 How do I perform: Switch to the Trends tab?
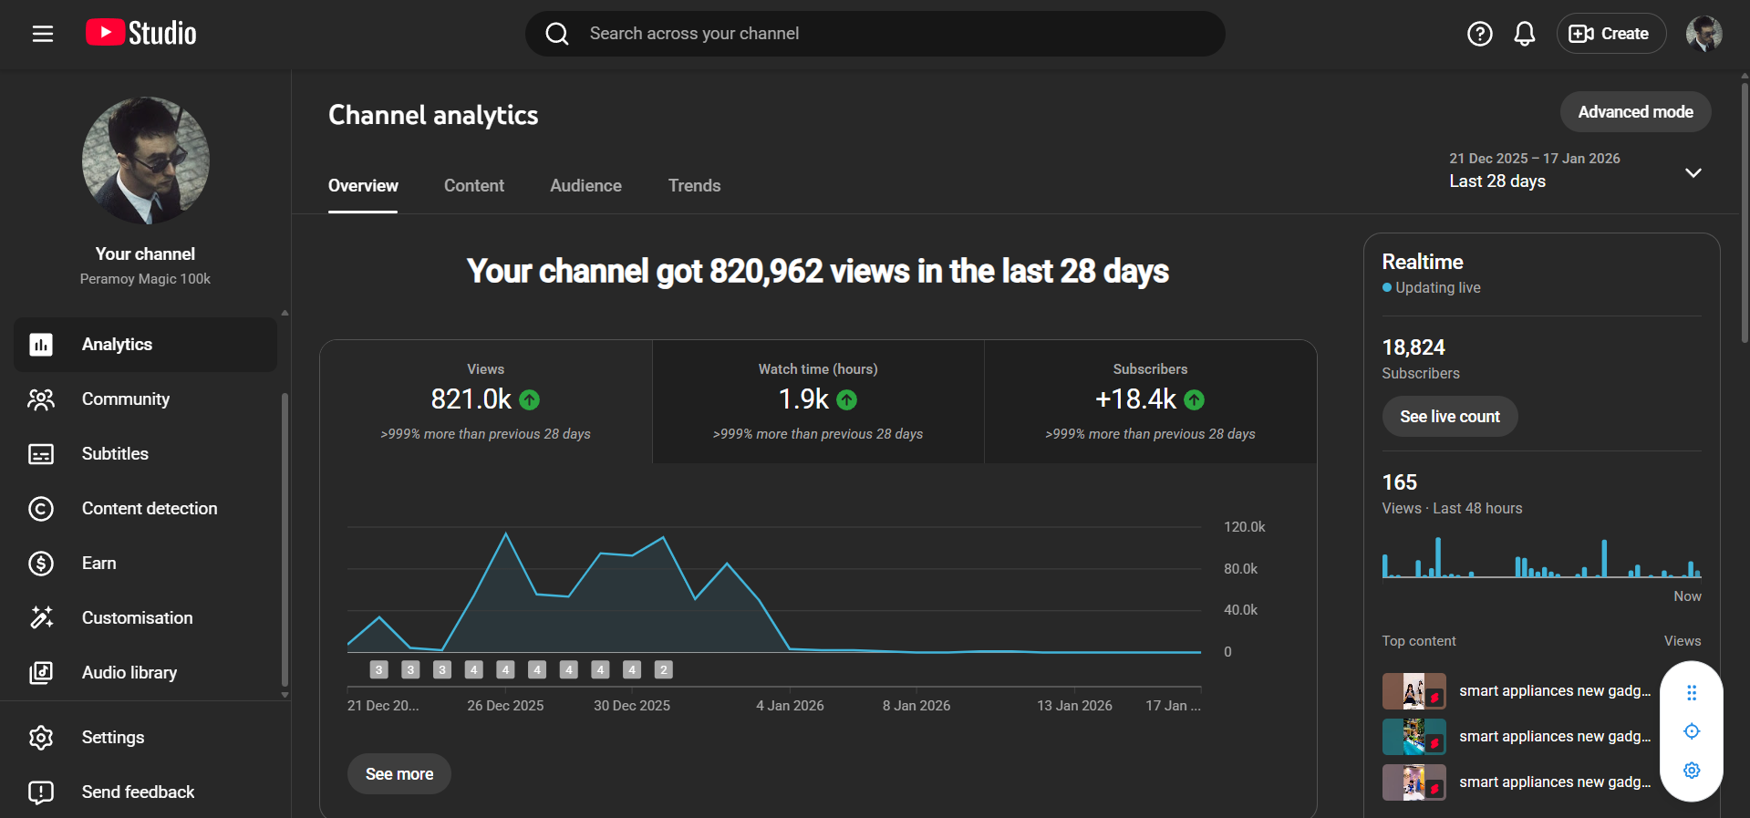tap(694, 186)
